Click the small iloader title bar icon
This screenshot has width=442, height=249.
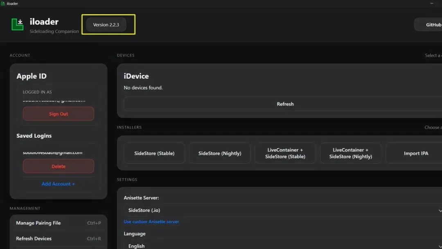pos(3,3)
